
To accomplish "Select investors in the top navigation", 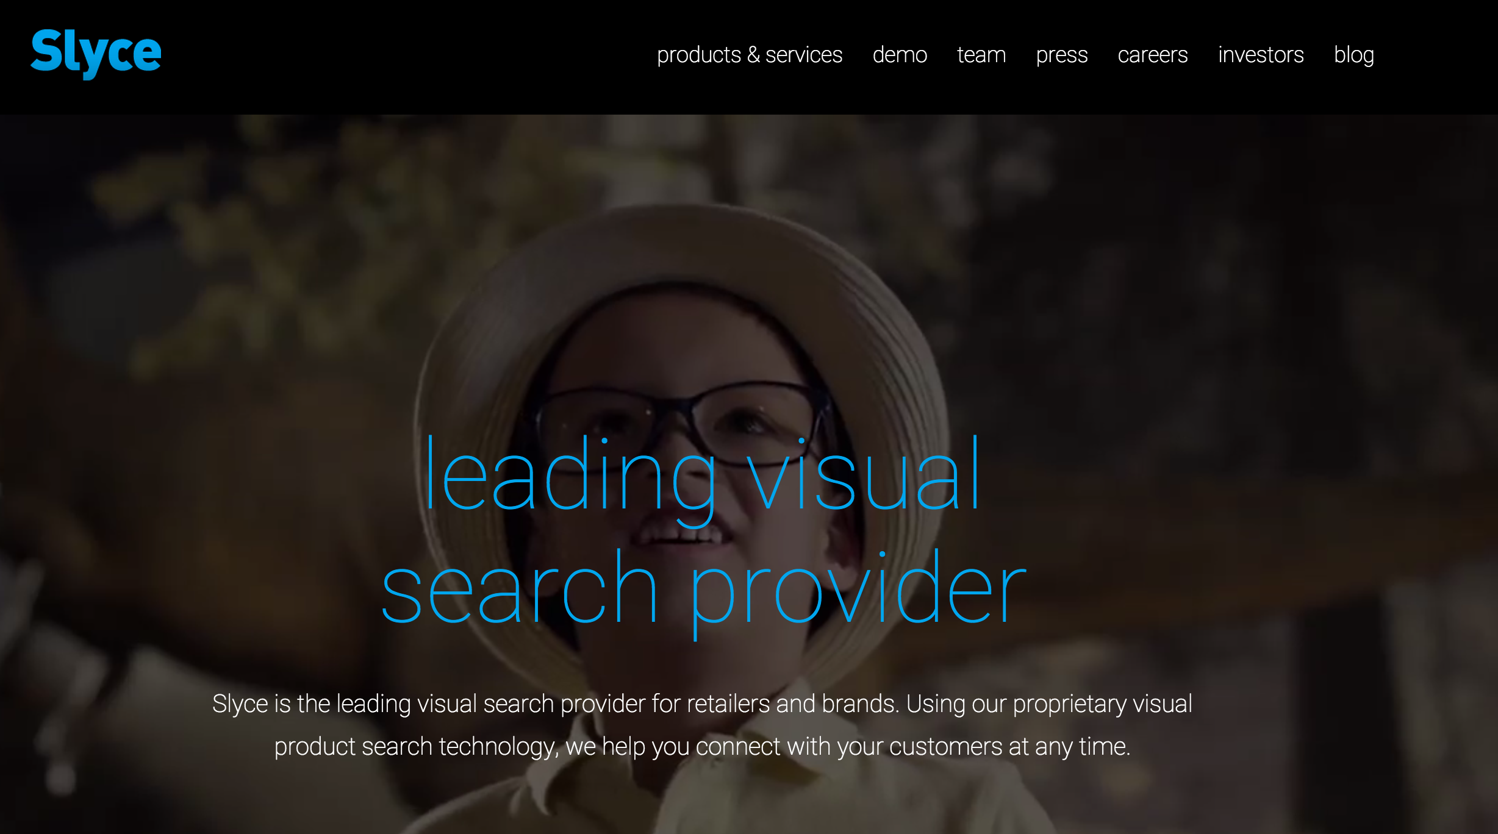I will tap(1261, 55).
